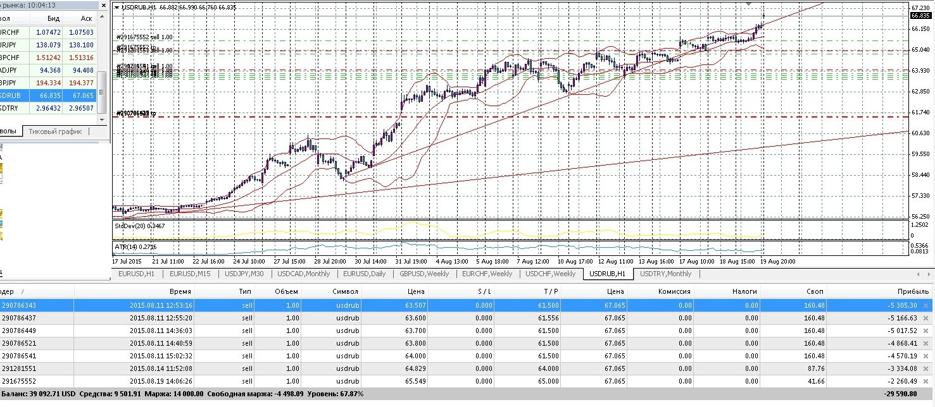Click the 61.556 take profit value
This screenshot has width=935, height=407.
point(548,318)
